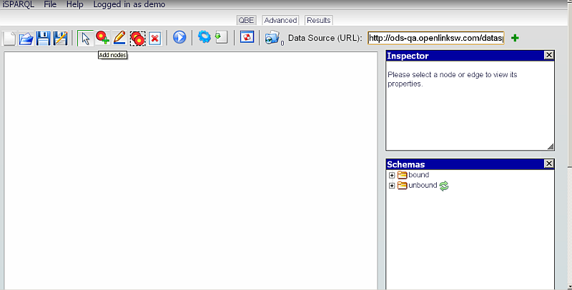Add data source with green plus
572x290 pixels.
[515, 38]
